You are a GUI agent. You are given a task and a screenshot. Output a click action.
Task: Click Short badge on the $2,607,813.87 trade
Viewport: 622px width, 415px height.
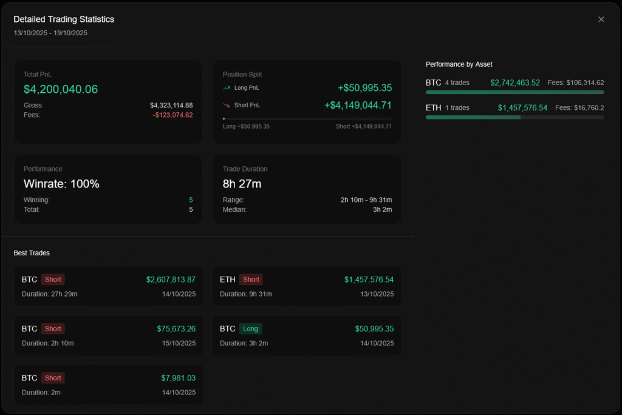pyautogui.click(x=53, y=280)
